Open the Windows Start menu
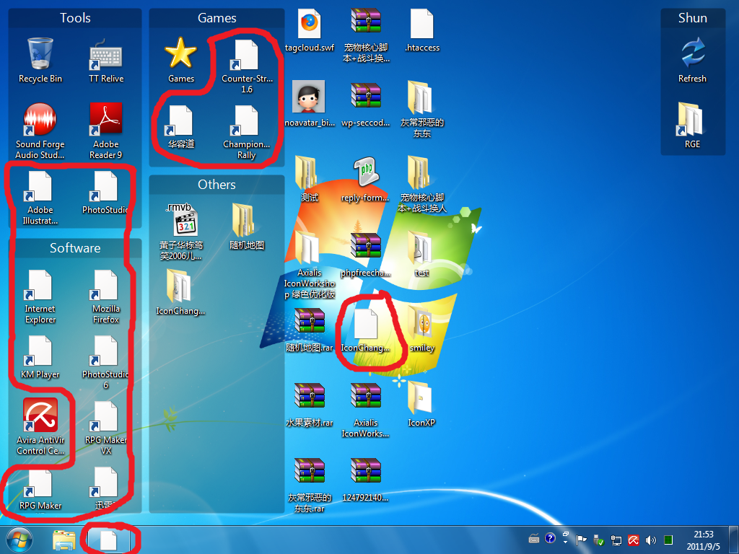Viewport: 739px width, 554px height. click(x=19, y=540)
